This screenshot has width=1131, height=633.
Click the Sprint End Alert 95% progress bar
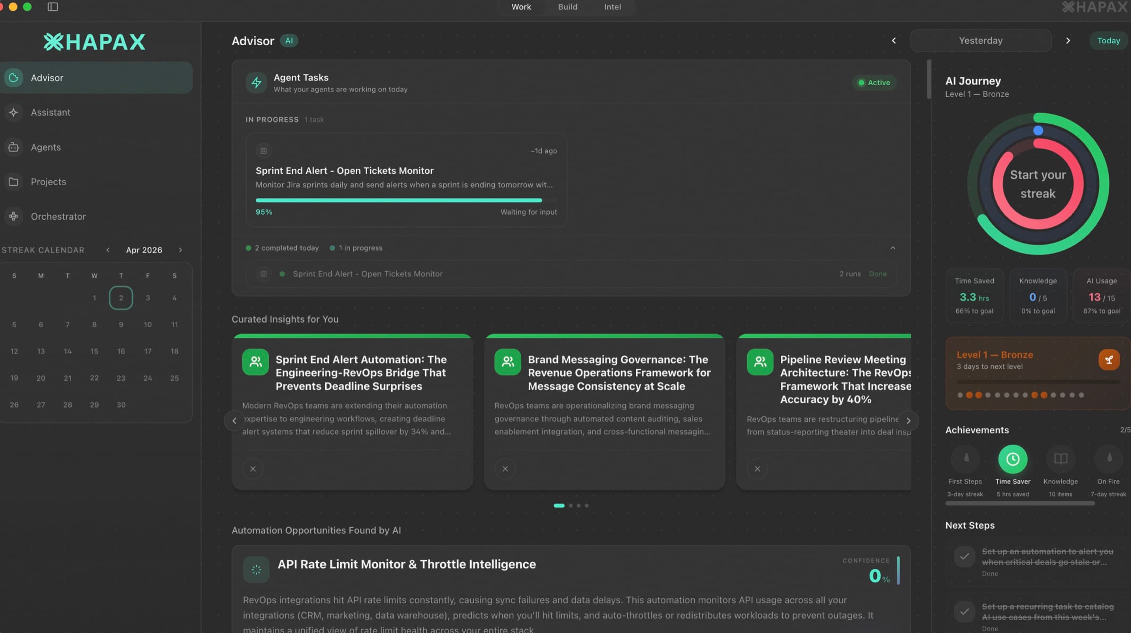pos(399,201)
